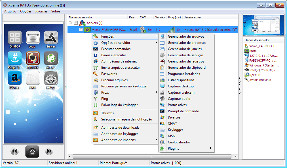
Task: Click the desktop preview thumbnail
Action: 263,25
